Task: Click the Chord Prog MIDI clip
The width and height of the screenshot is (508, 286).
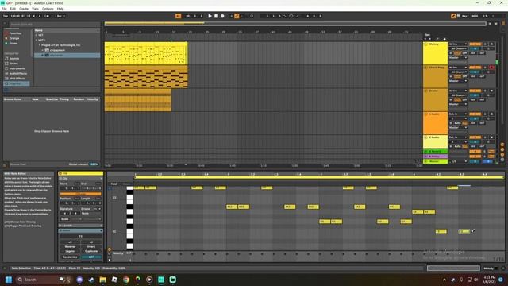Action: 146,76
